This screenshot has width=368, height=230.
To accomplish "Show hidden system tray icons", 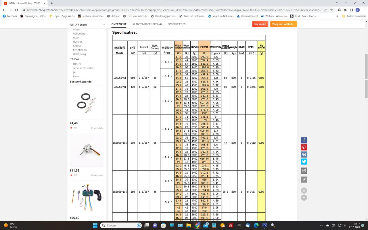I will click(x=321, y=225).
